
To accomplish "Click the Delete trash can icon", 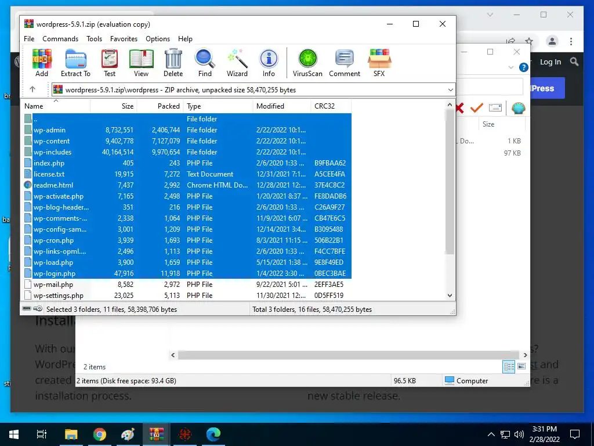I will pyautogui.click(x=173, y=63).
